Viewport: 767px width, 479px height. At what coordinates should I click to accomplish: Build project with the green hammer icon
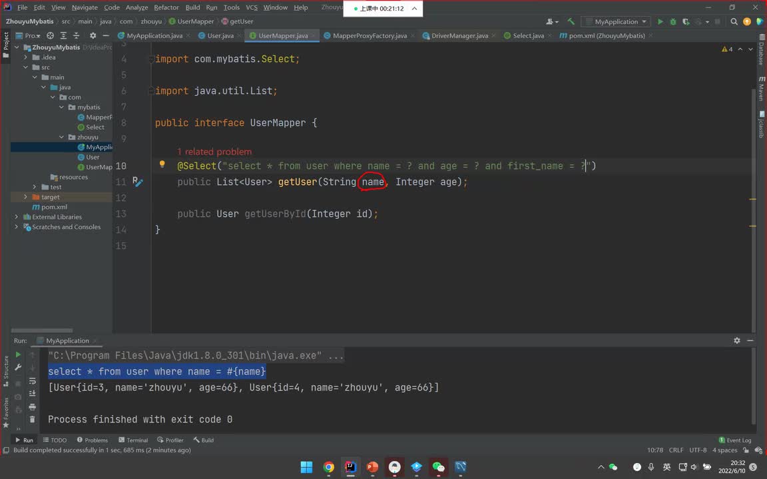[x=571, y=21]
